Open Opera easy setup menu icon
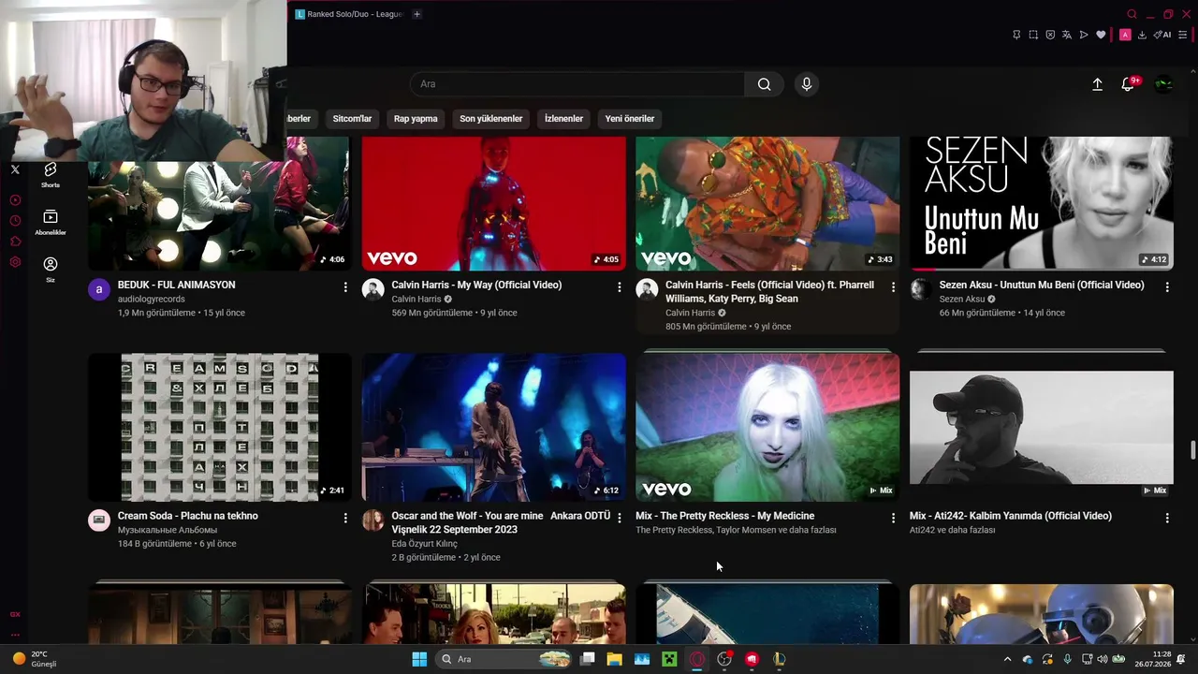Viewport: 1198px width, 674px height. 1183,35
